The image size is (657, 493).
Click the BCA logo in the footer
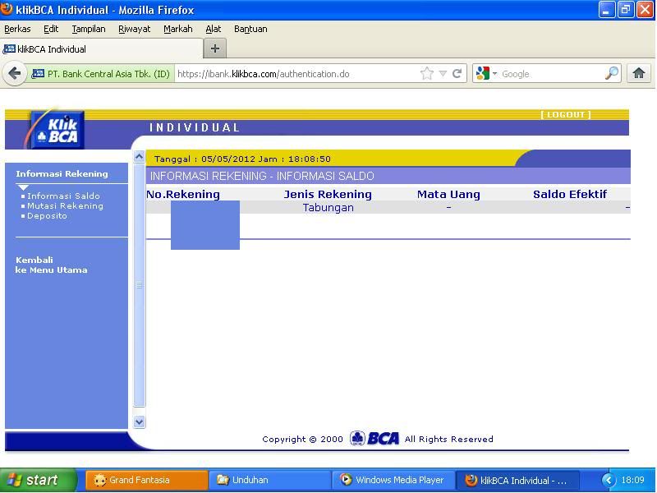pyautogui.click(x=374, y=439)
